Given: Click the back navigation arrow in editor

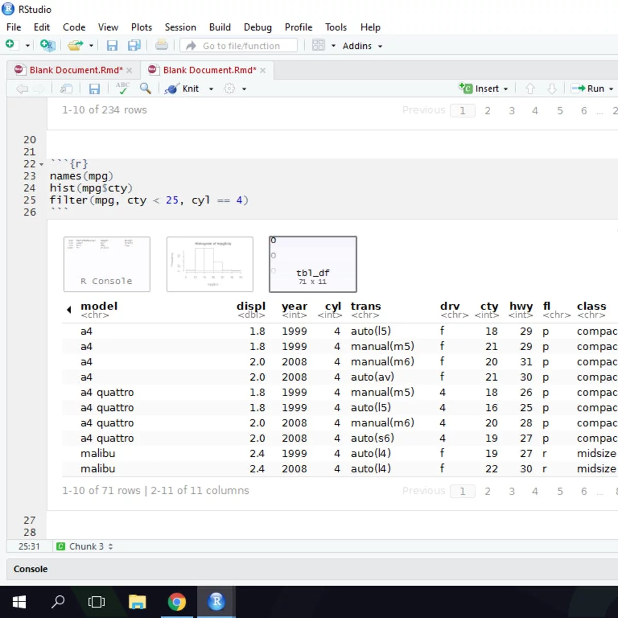Looking at the screenshot, I should coord(22,89).
